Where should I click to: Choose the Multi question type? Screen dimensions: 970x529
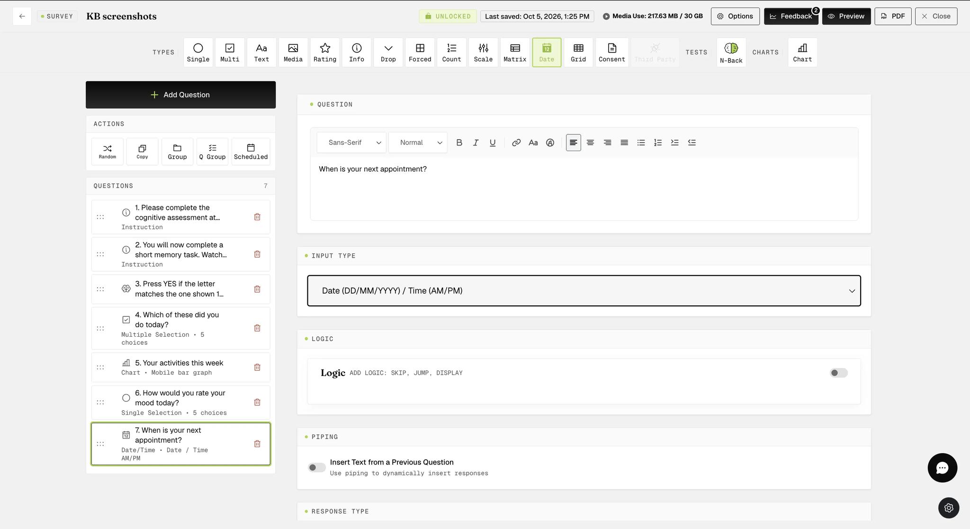230,53
